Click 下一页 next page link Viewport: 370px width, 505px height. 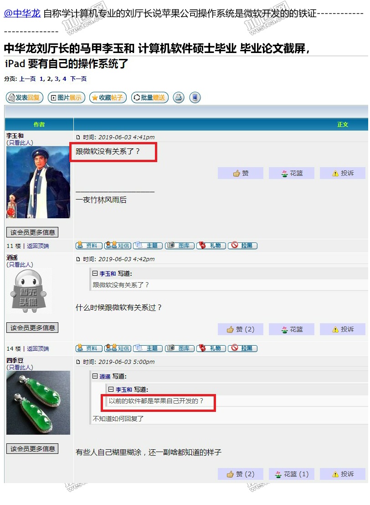(78, 79)
